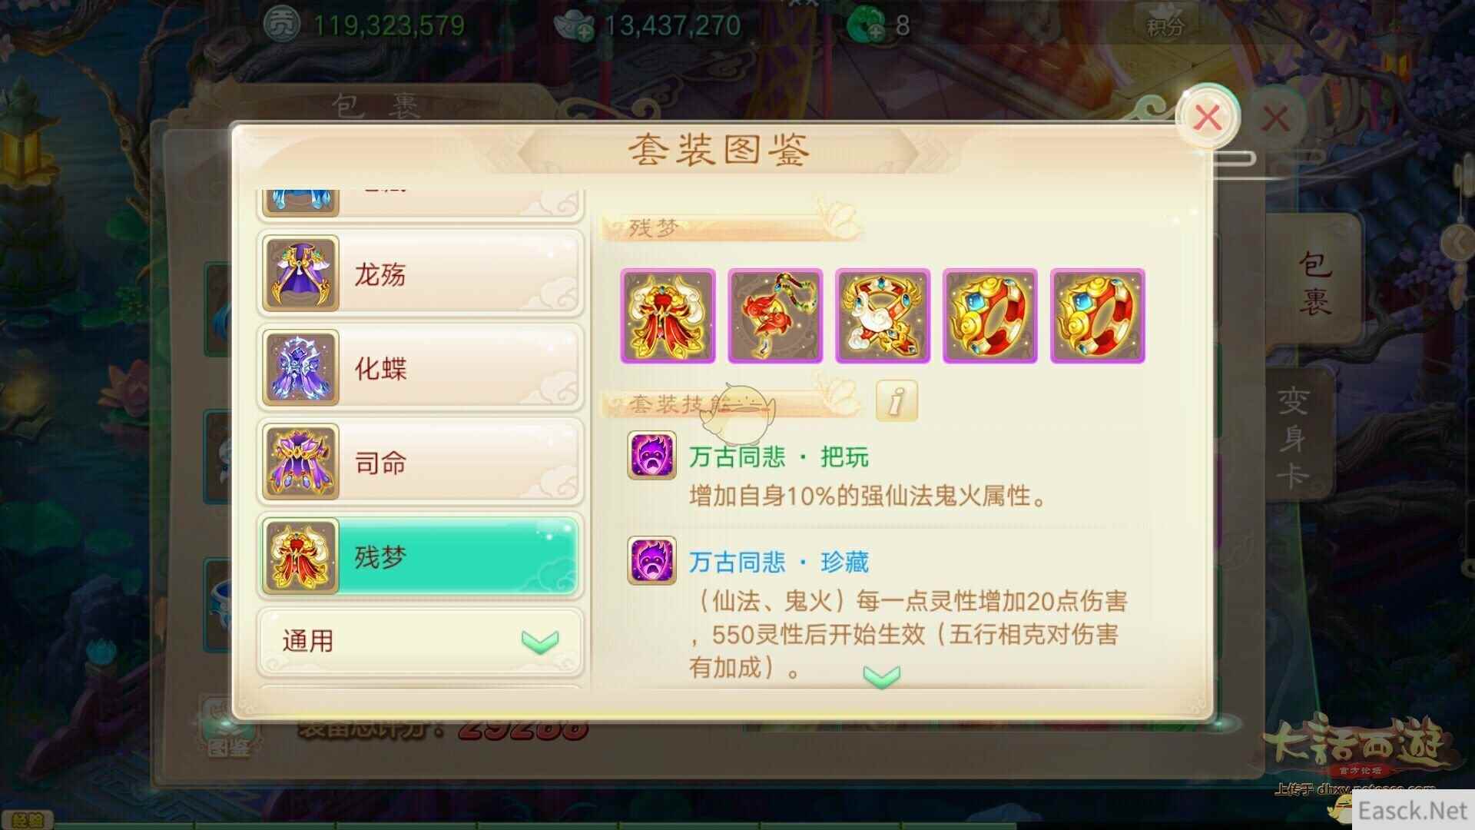Select the 化蝶 set entry
The height and width of the screenshot is (830, 1475).
(419, 368)
